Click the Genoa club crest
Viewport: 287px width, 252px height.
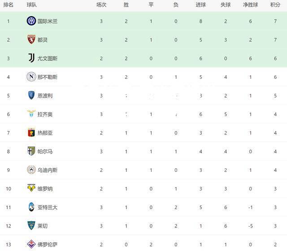pyautogui.click(x=31, y=132)
